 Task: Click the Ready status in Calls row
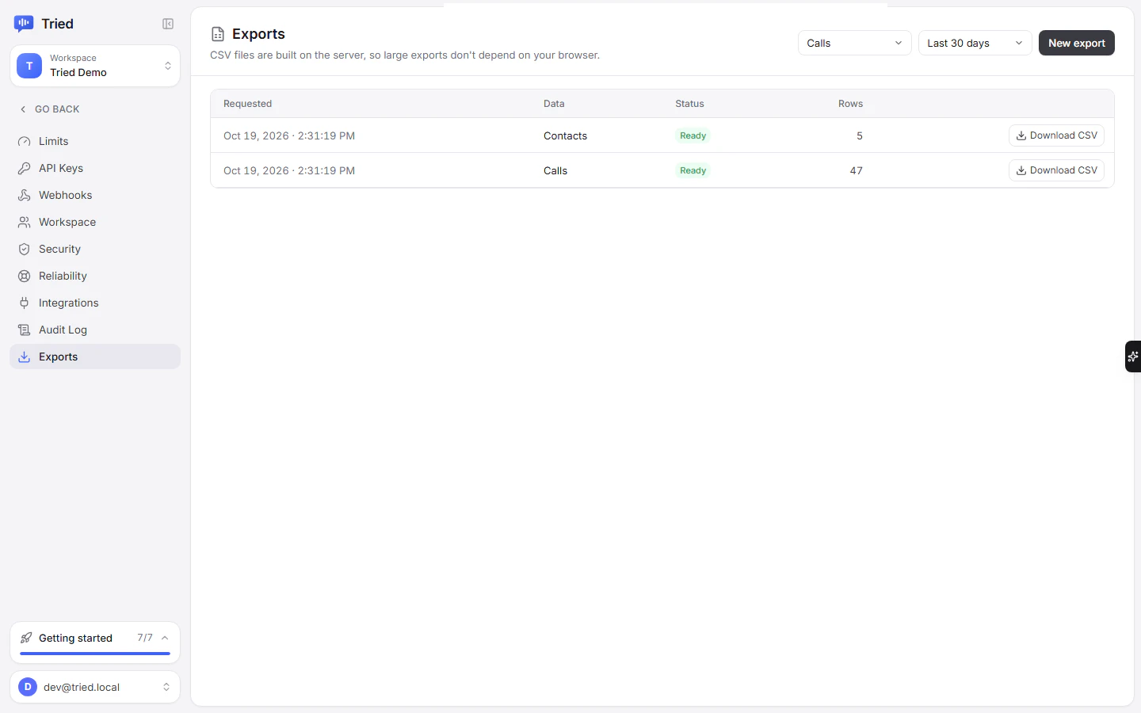(x=693, y=170)
